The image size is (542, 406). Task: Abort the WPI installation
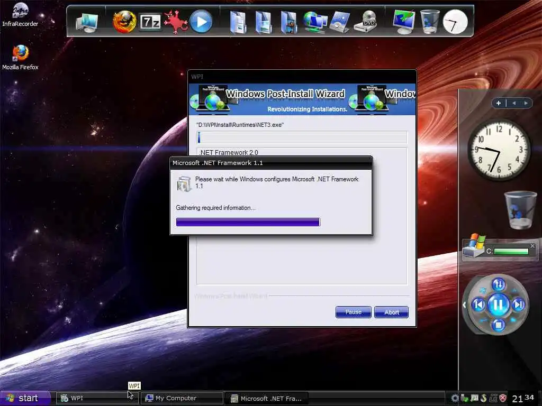click(x=391, y=312)
